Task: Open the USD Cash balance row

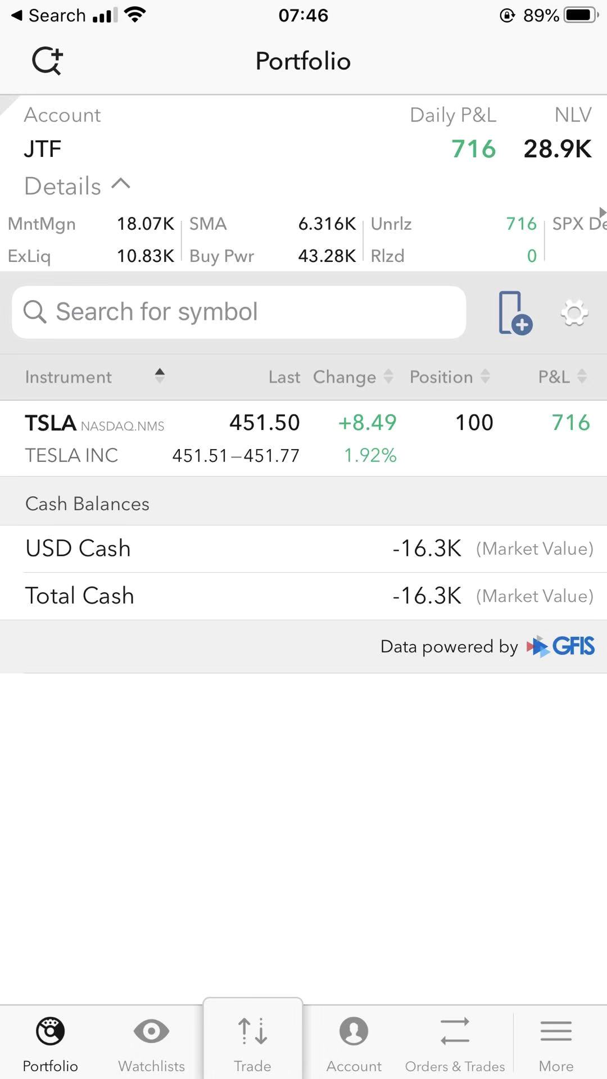Action: pos(303,548)
